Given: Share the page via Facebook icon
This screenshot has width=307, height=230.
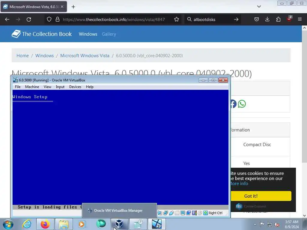Looking at the screenshot, I should pyautogui.click(x=234, y=104).
